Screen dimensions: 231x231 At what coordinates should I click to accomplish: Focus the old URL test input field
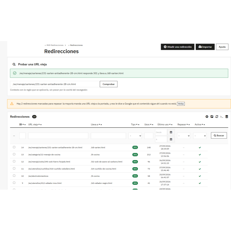(x=55, y=84)
